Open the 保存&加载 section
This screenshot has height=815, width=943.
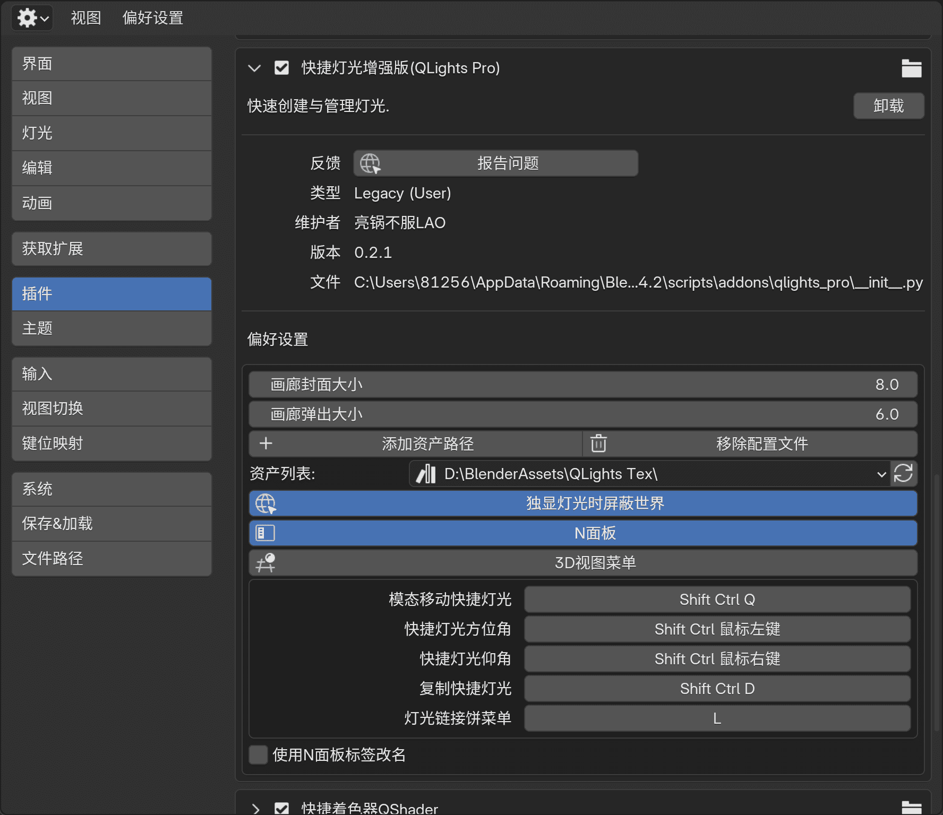[x=112, y=524]
